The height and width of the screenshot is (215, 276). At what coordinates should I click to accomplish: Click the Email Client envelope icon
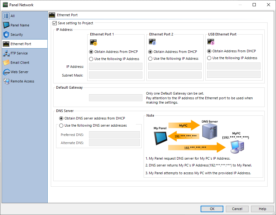pos(6,63)
